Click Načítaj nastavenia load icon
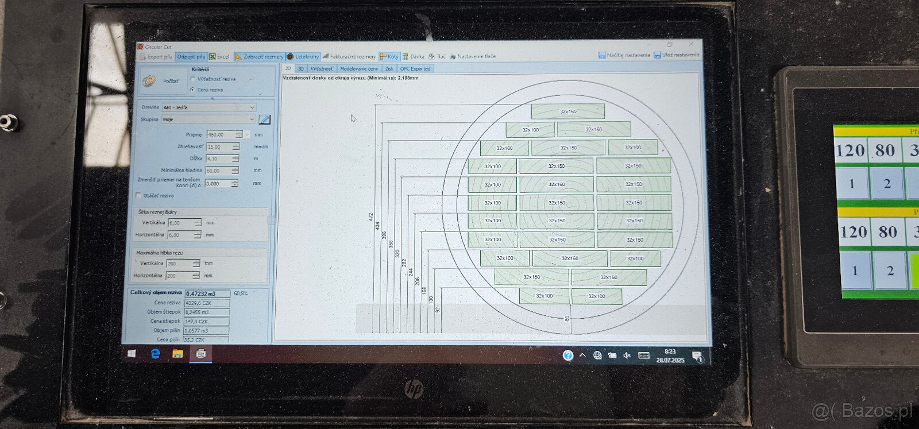Screen dimensions: 919x429 pos(602,56)
